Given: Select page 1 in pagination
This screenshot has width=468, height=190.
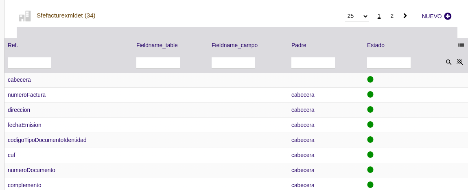Looking at the screenshot, I should [379, 16].
